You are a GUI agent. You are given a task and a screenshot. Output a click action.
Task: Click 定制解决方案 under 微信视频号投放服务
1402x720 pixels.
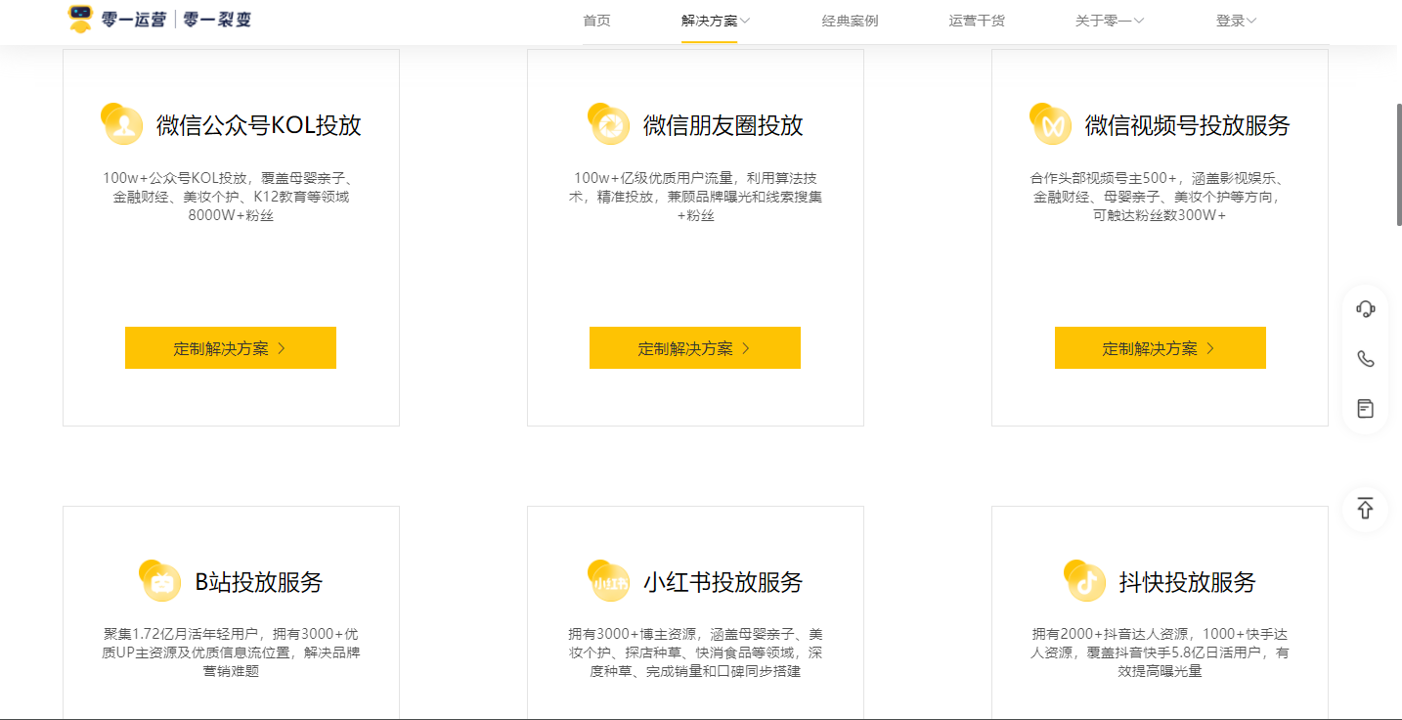pyautogui.click(x=1161, y=348)
